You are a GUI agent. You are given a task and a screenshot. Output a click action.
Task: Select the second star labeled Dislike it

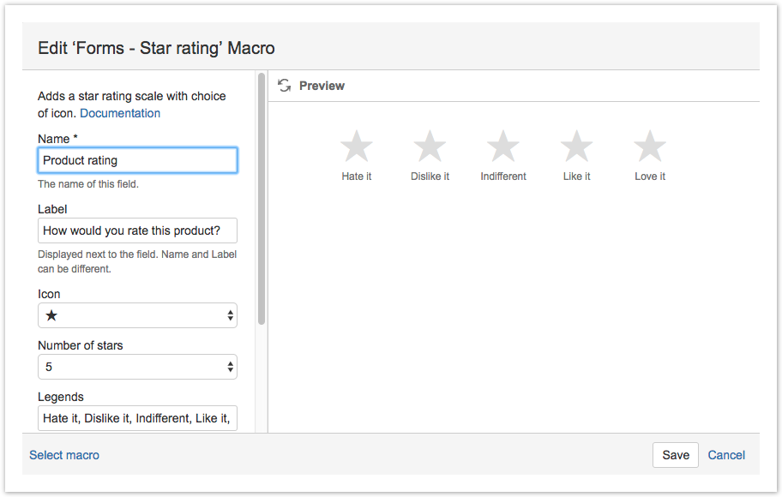[430, 146]
